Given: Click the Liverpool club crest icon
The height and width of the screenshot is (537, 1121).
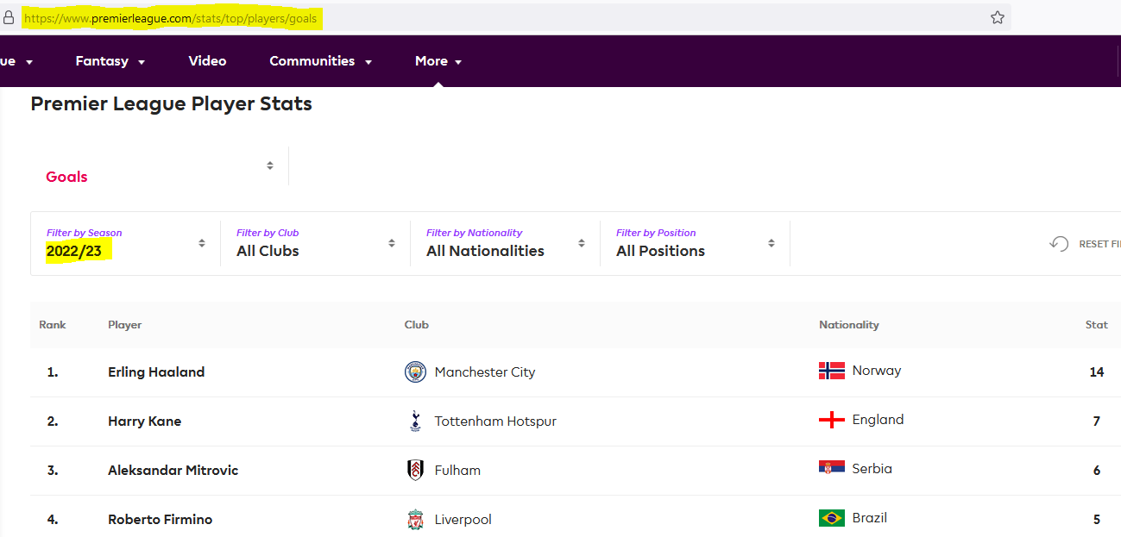Looking at the screenshot, I should coord(415,520).
